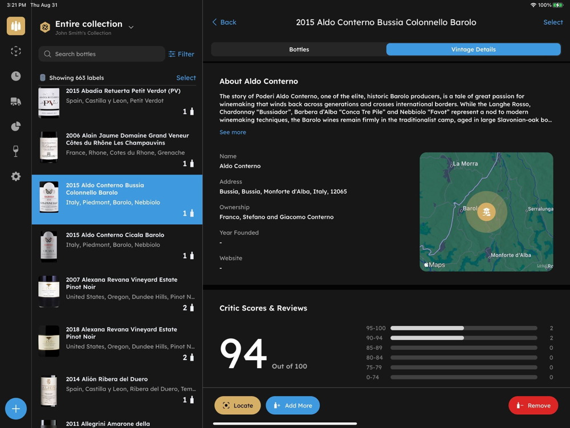Click the magnifier icon in search field
Viewport: 570px width, 428px height.
pos(47,54)
